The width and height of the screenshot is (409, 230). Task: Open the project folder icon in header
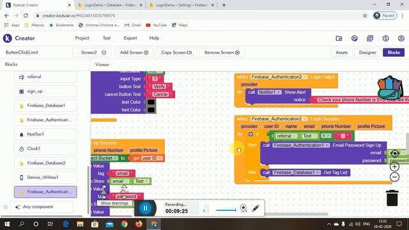click(x=339, y=38)
